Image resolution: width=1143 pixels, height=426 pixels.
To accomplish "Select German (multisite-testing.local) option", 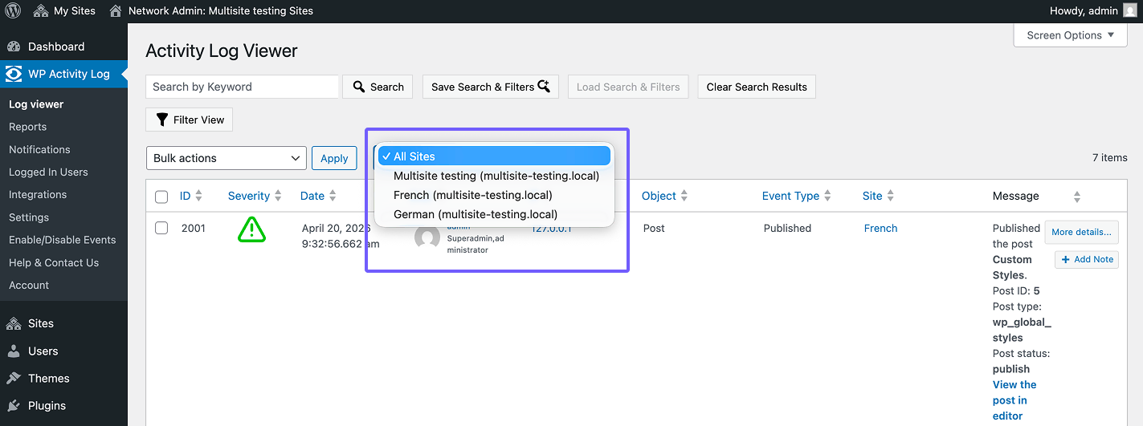I will pos(476,214).
